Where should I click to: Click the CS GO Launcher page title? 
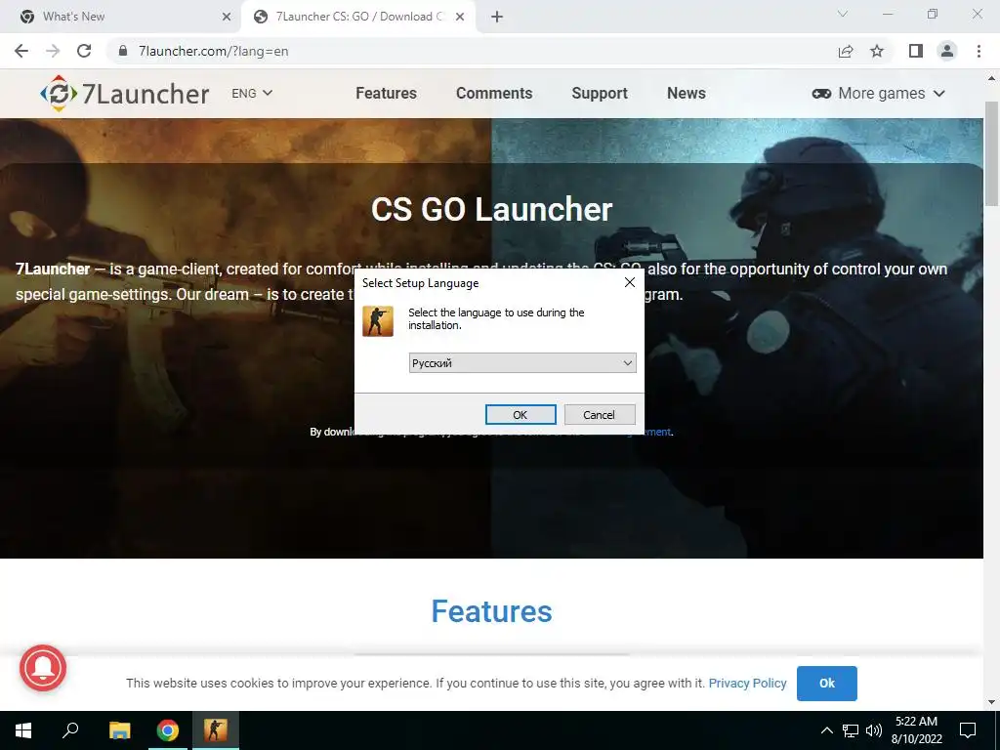[x=492, y=209]
